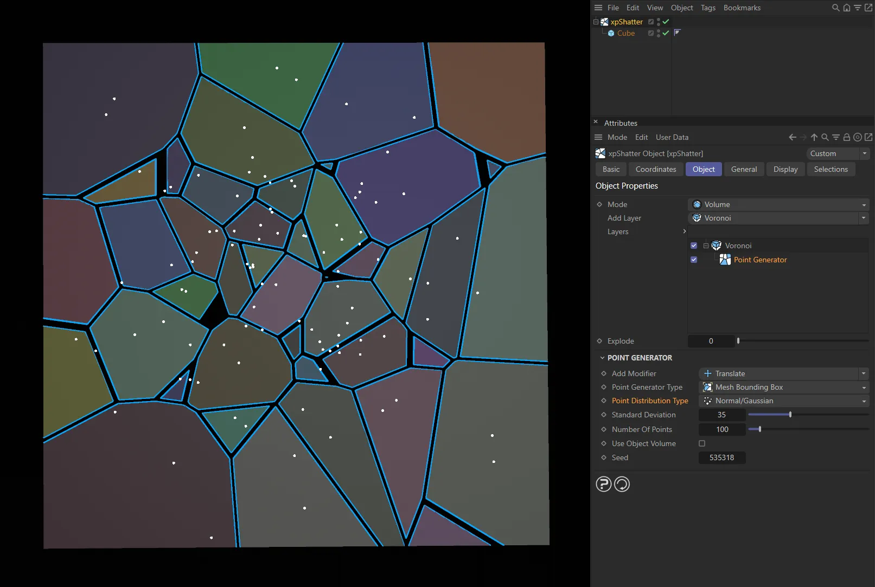Click the Voronoi layer icon in Layers list
The image size is (875, 587).
716,245
